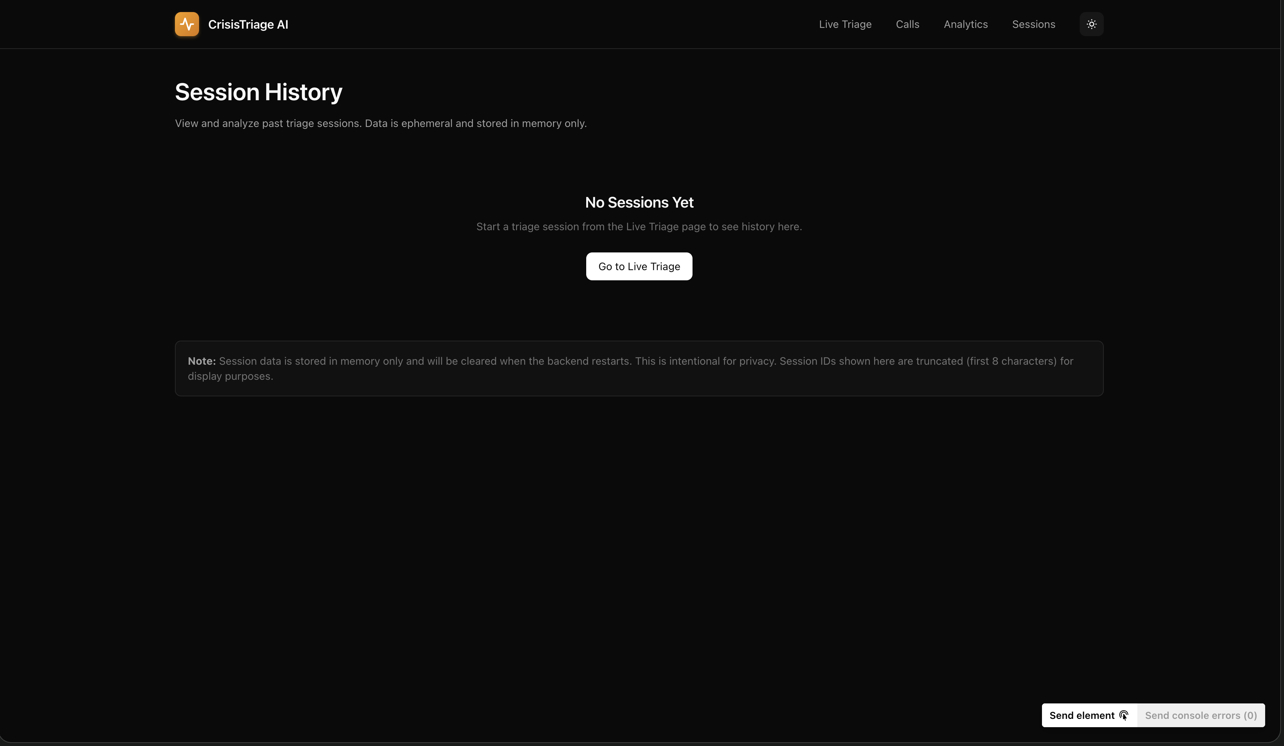Open the Analytics dashboard
Viewport: 1284px width, 746px height.
pyautogui.click(x=966, y=24)
